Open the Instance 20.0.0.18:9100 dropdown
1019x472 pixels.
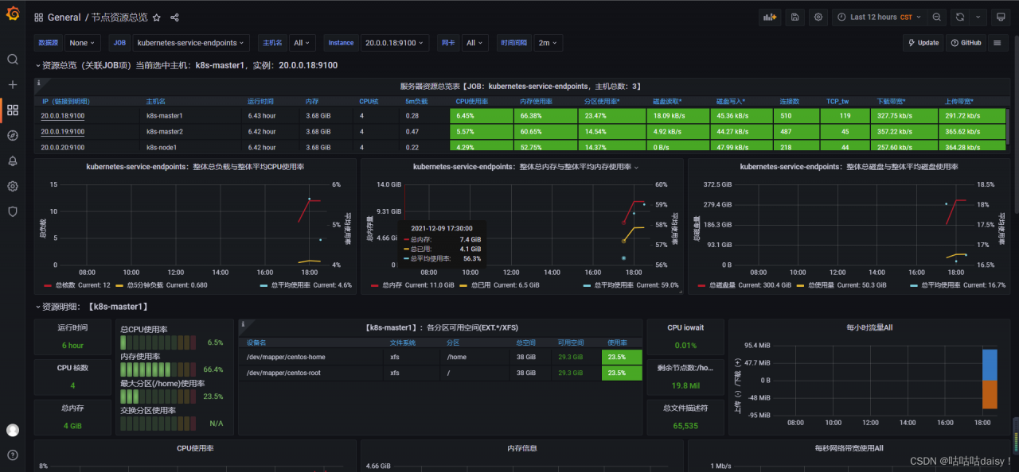click(x=395, y=43)
